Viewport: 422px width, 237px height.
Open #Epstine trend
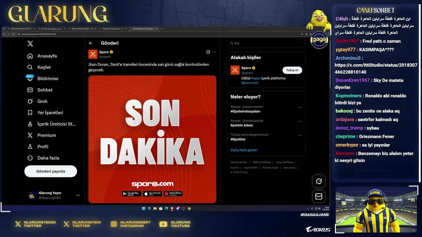238,139
